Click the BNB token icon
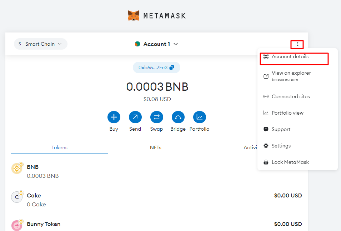Image resolution: width=341 pixels, height=231 pixels. pos(17,168)
